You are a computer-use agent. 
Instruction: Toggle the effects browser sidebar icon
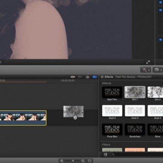[105, 154]
